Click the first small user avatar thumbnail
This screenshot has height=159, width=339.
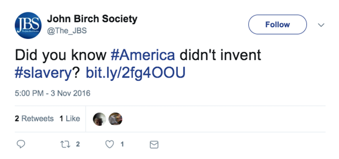[x=99, y=119]
